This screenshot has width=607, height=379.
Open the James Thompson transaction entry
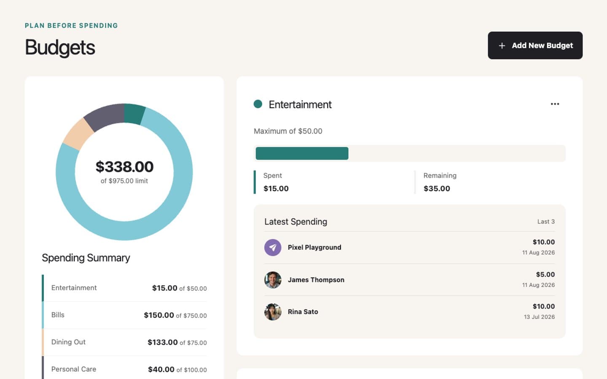tap(410, 280)
